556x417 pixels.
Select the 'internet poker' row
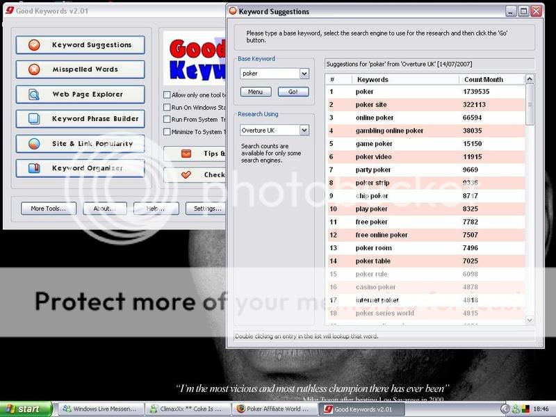[425, 300]
